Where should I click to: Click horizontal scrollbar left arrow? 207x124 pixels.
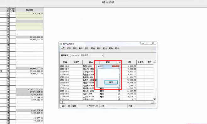pyautogui.click(x=61, y=102)
